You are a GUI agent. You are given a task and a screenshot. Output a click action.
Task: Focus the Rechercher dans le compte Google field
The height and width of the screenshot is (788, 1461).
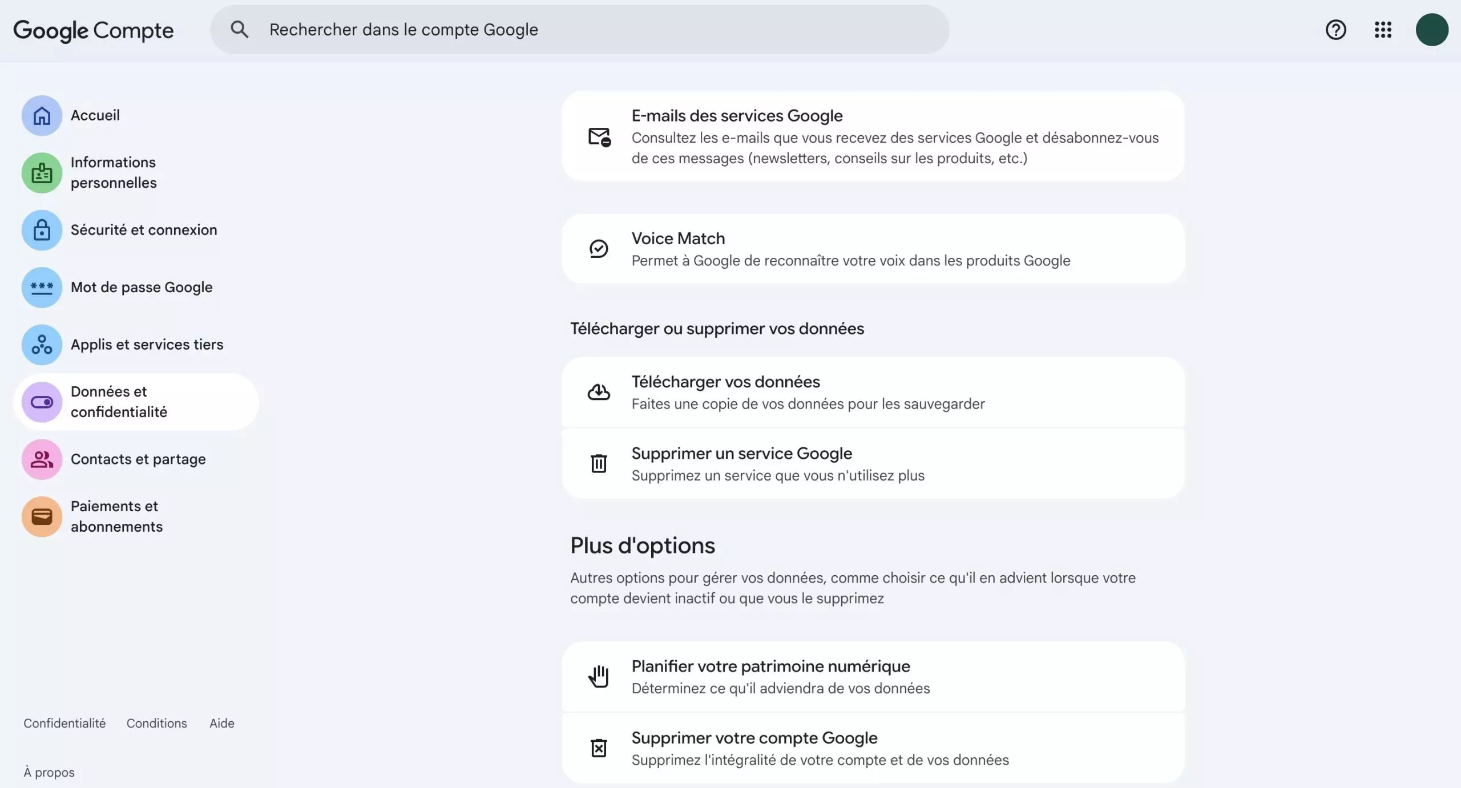[599, 30]
